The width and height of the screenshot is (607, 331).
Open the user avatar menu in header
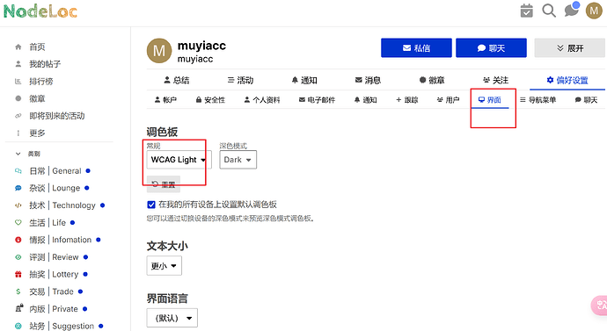point(594,11)
